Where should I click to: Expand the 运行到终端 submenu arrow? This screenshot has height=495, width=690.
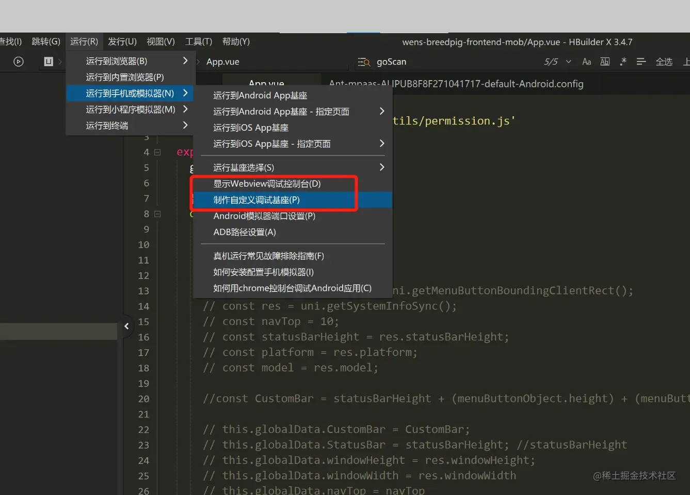tap(185, 125)
